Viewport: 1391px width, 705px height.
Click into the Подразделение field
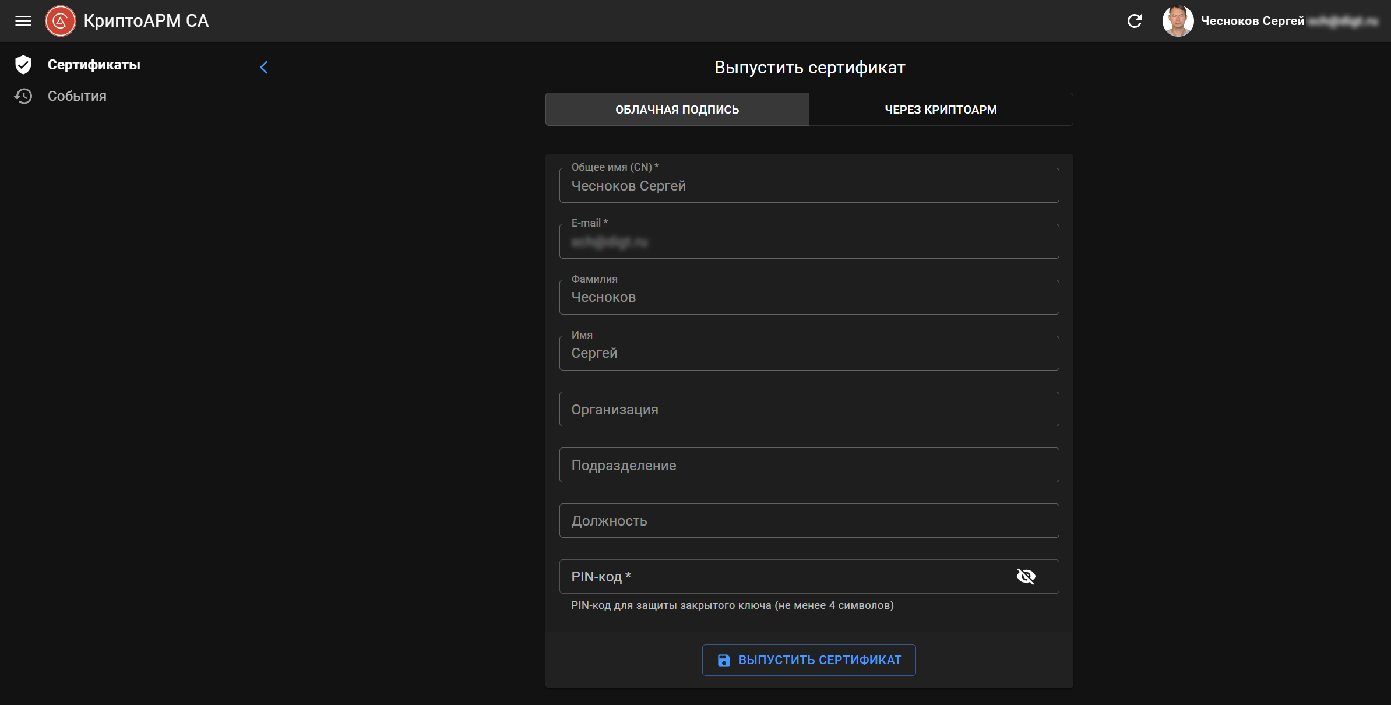coord(809,465)
